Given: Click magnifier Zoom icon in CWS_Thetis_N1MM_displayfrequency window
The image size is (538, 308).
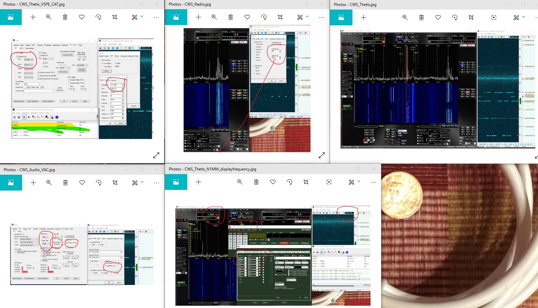Looking at the screenshot, I should [x=240, y=182].
